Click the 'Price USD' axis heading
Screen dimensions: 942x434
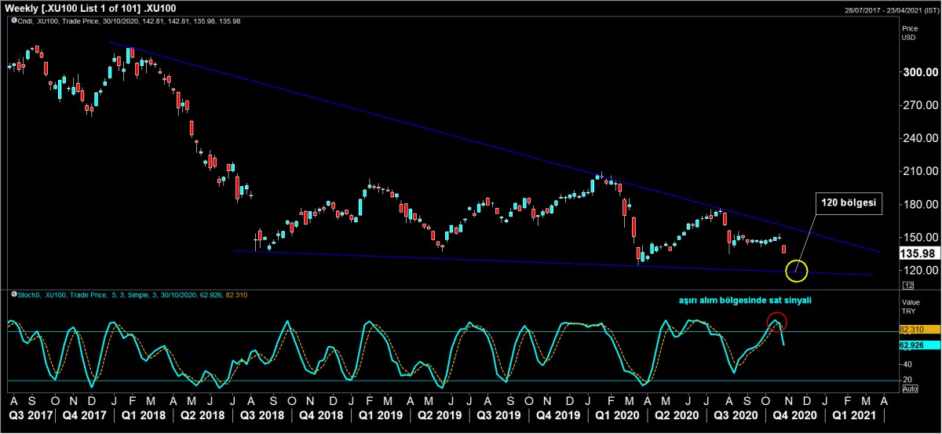point(909,32)
